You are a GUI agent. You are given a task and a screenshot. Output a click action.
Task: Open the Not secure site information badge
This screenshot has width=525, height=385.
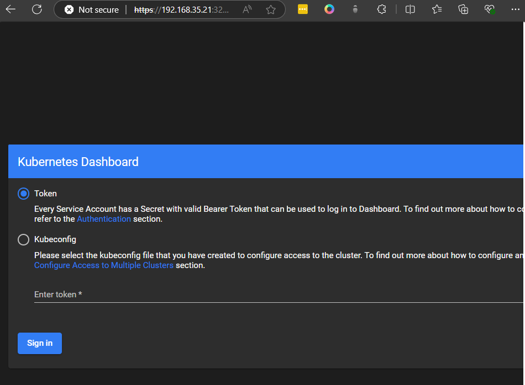92,10
